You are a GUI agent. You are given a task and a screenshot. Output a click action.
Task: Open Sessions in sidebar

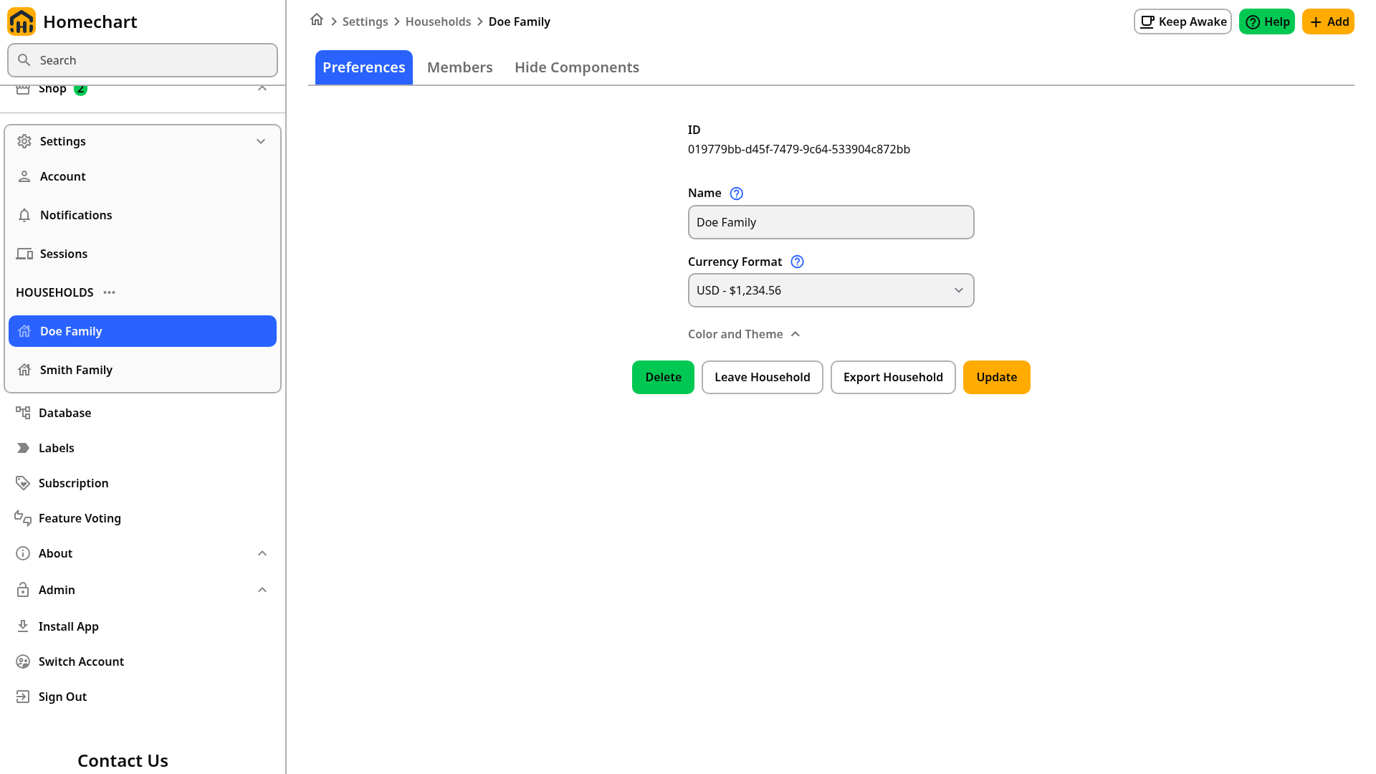(x=143, y=254)
